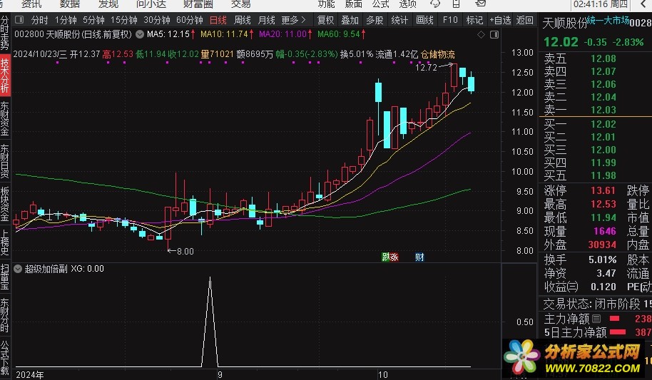This screenshot has height=380, width=652.
Task: Click the phone icon in the top bar
Action: (456, 4)
